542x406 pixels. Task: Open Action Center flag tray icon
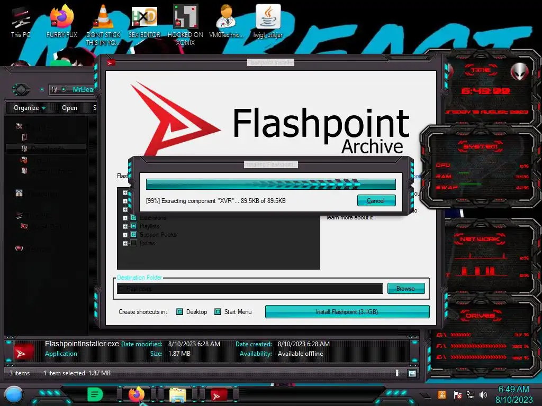pyautogui.click(x=457, y=395)
